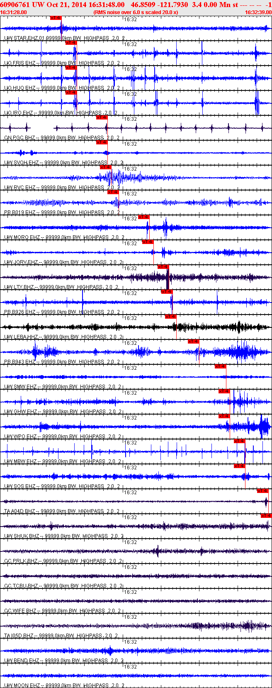Viewport: 272px width, 688px height.
Task: Select the red pick marker on UW WPO trace
Action: click(224, 416)
